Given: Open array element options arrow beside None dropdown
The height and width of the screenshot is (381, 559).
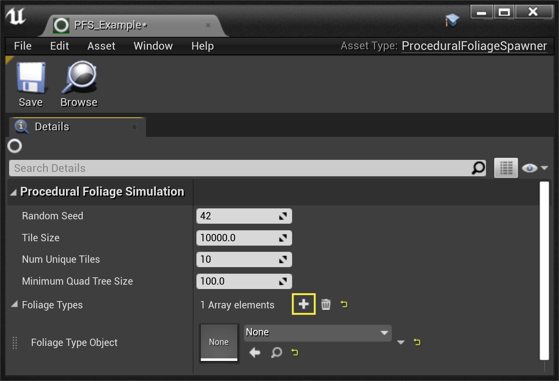Looking at the screenshot, I should coord(401,342).
